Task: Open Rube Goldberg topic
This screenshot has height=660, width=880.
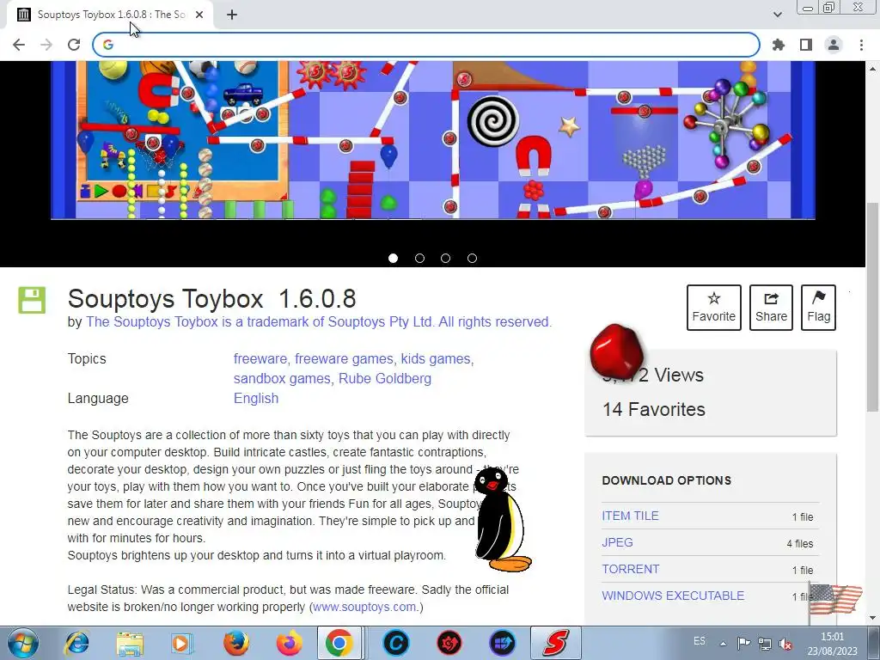Action: click(x=385, y=379)
